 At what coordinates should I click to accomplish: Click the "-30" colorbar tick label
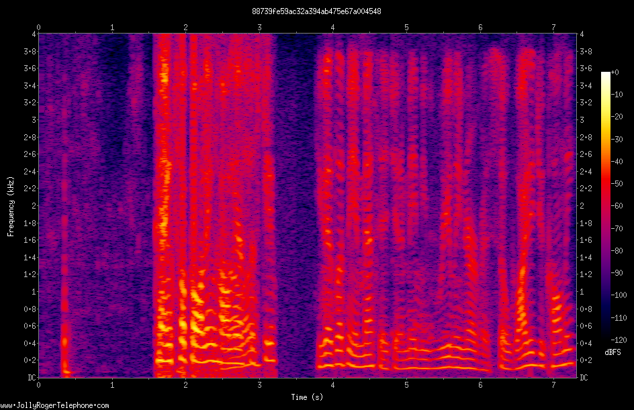click(x=617, y=140)
